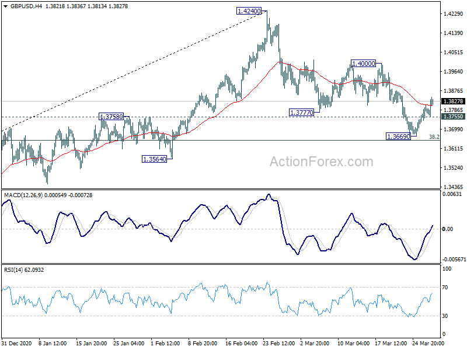The image size is (467, 350).
Task: Click the 16 Feb 04:00 date label
Action: click(241, 344)
